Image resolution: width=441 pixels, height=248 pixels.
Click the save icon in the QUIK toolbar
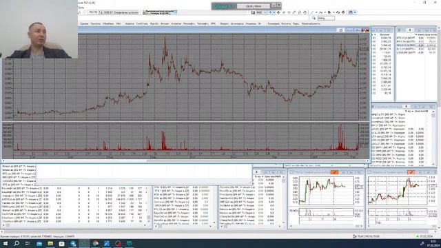253,12
